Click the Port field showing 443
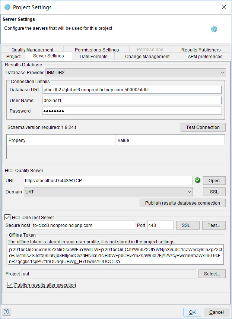This screenshot has width=232, height=319. [x=161, y=225]
